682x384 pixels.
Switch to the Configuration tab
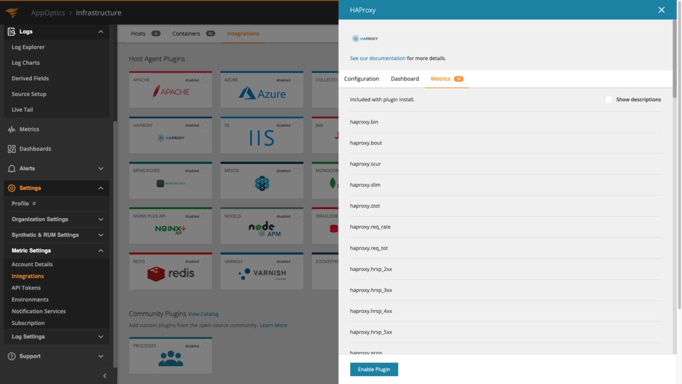tap(361, 79)
